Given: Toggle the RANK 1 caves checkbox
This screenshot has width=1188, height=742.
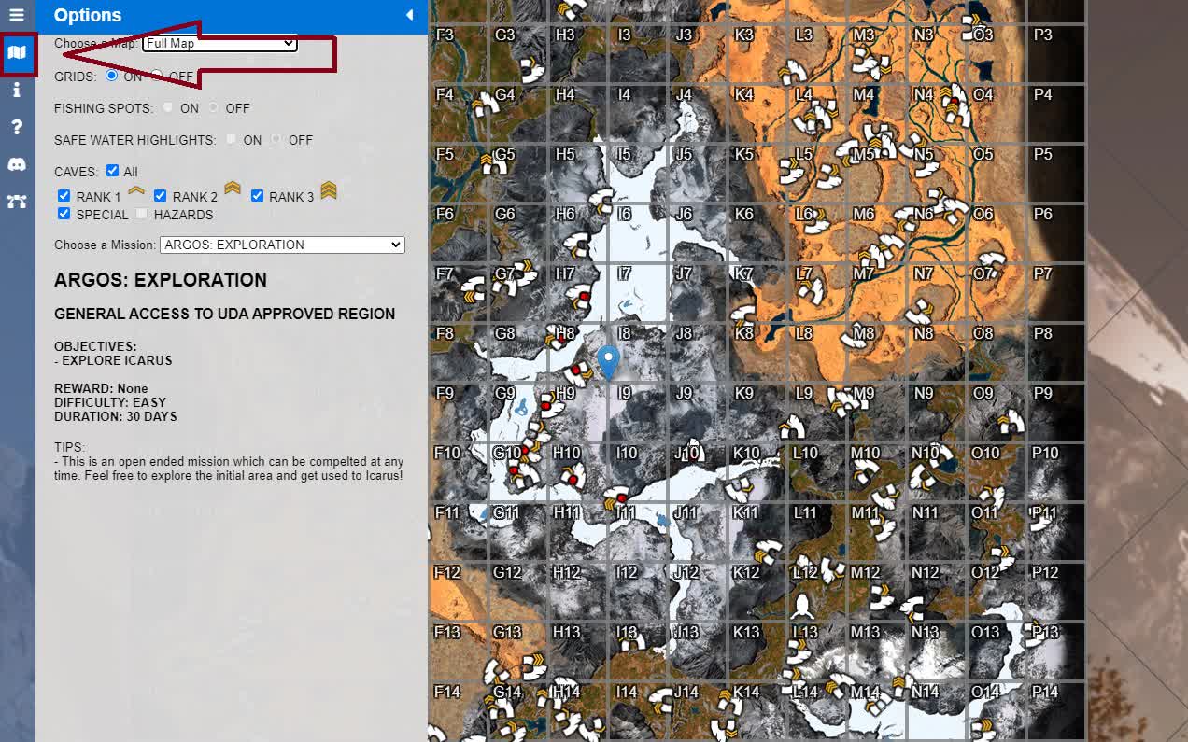Looking at the screenshot, I should 64,196.
